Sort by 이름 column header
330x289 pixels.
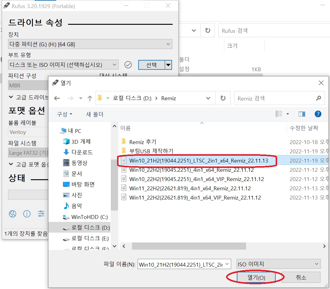click(x=125, y=128)
